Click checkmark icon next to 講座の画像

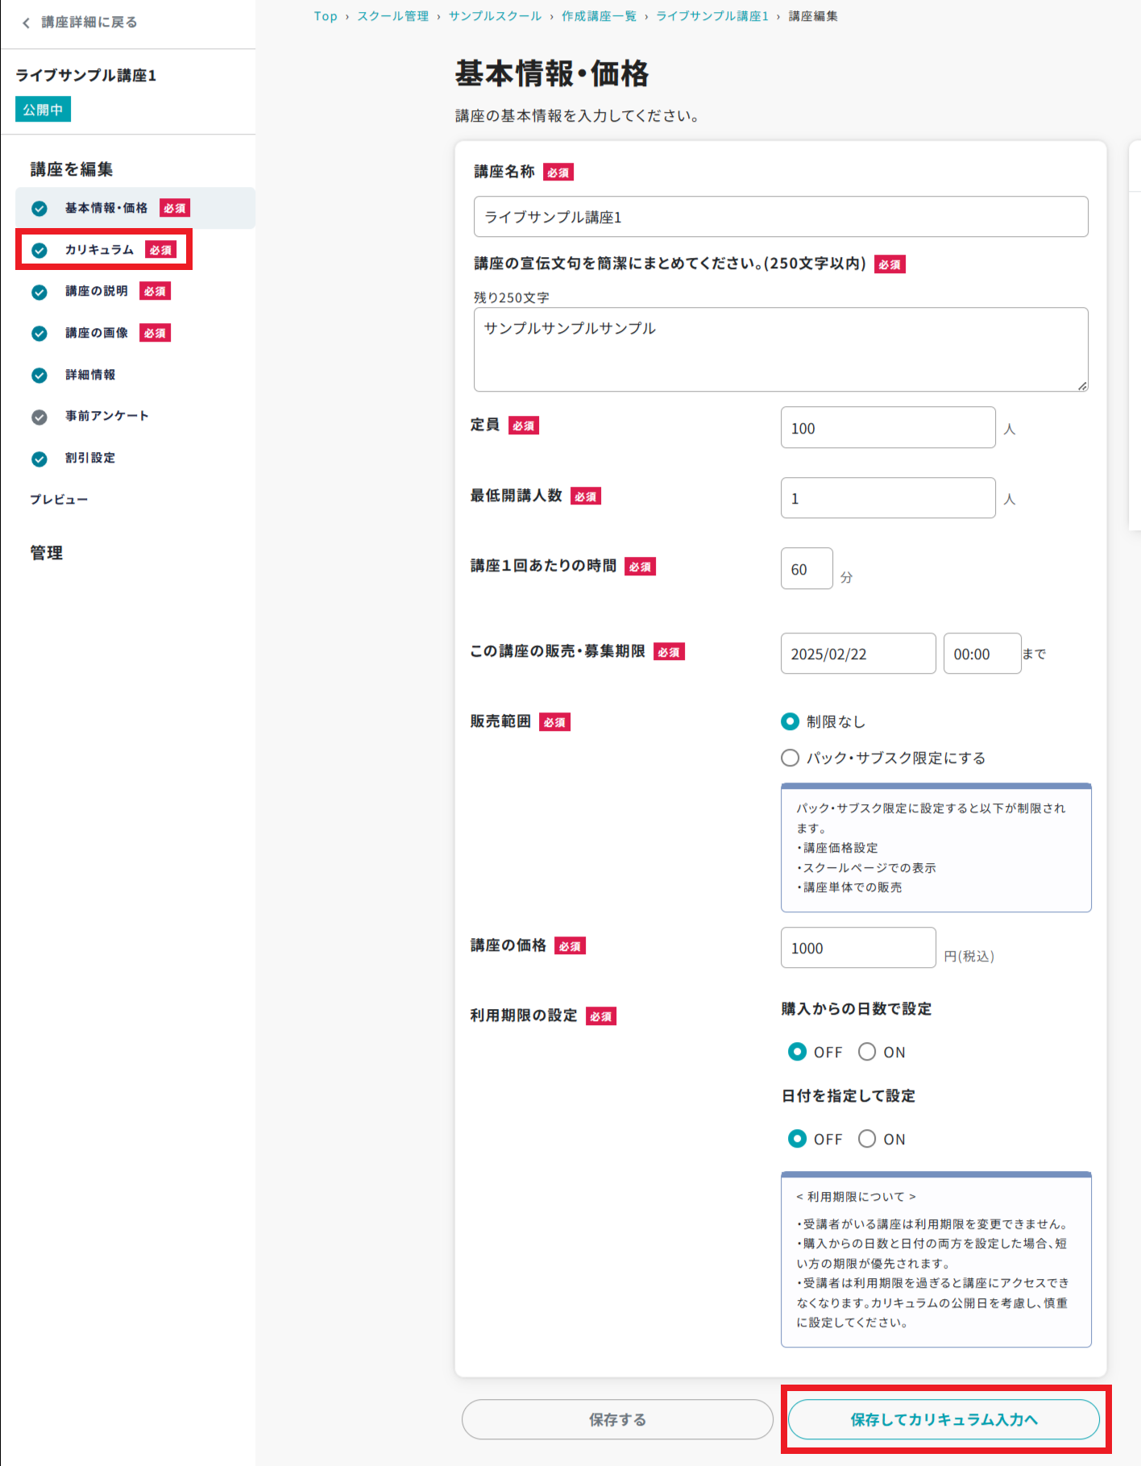(39, 334)
